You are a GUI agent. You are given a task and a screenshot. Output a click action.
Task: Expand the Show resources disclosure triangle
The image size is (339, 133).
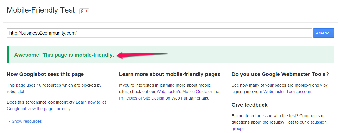[x=9, y=121]
